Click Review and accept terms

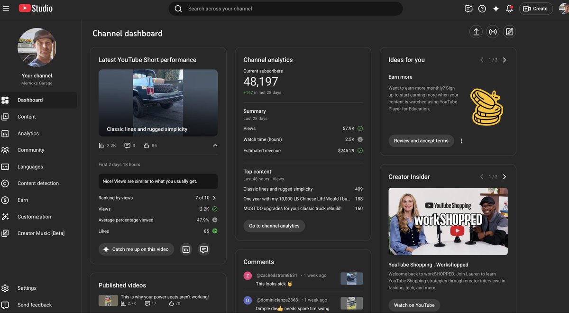[421, 141]
